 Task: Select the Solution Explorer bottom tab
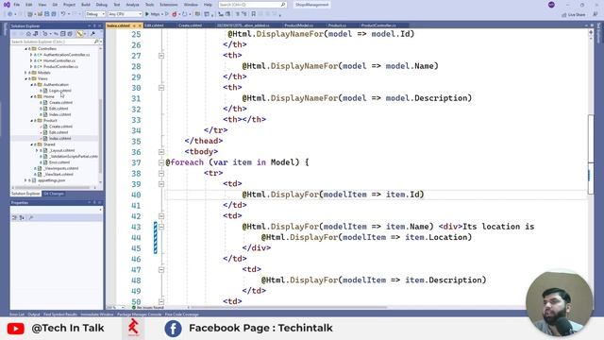pos(25,194)
